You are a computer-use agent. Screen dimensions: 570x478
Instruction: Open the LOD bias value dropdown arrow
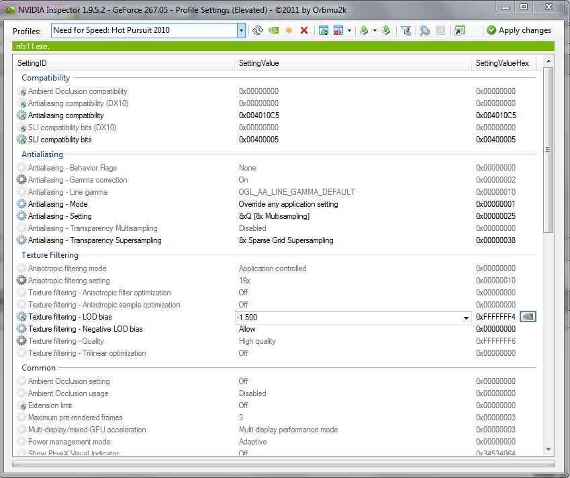click(466, 318)
